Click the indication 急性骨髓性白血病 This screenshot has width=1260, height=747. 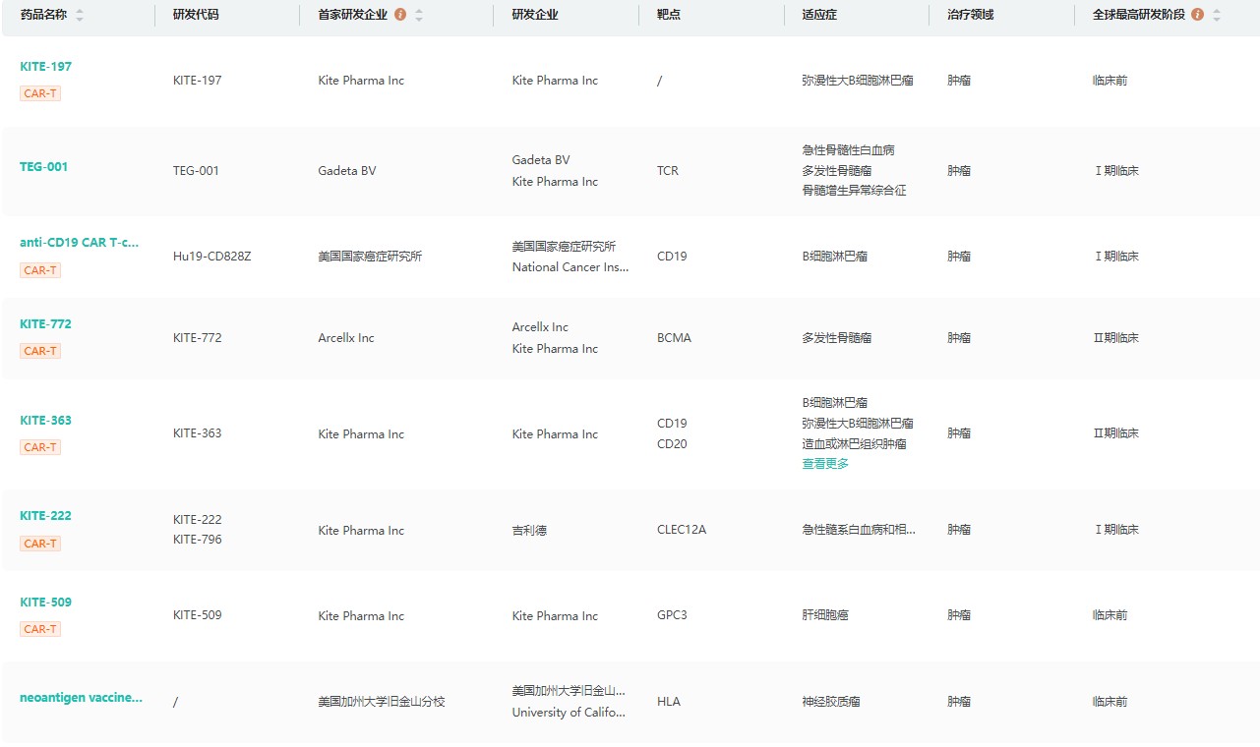(849, 150)
